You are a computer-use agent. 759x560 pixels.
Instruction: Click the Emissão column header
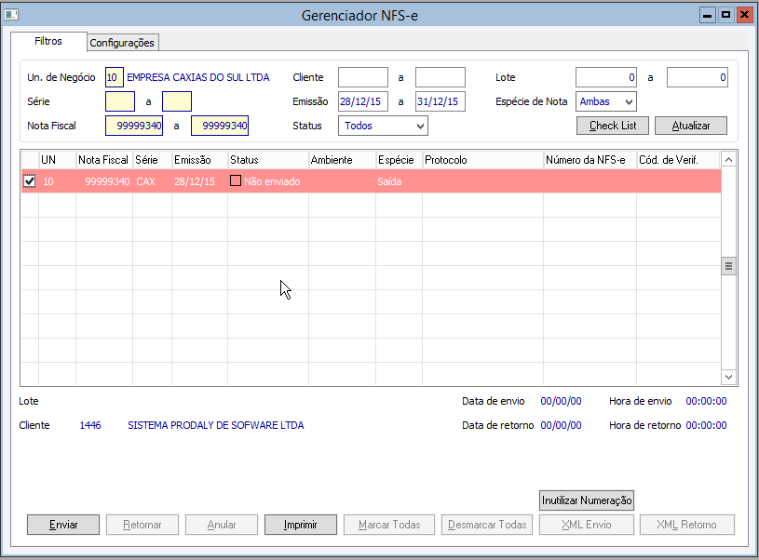199,160
